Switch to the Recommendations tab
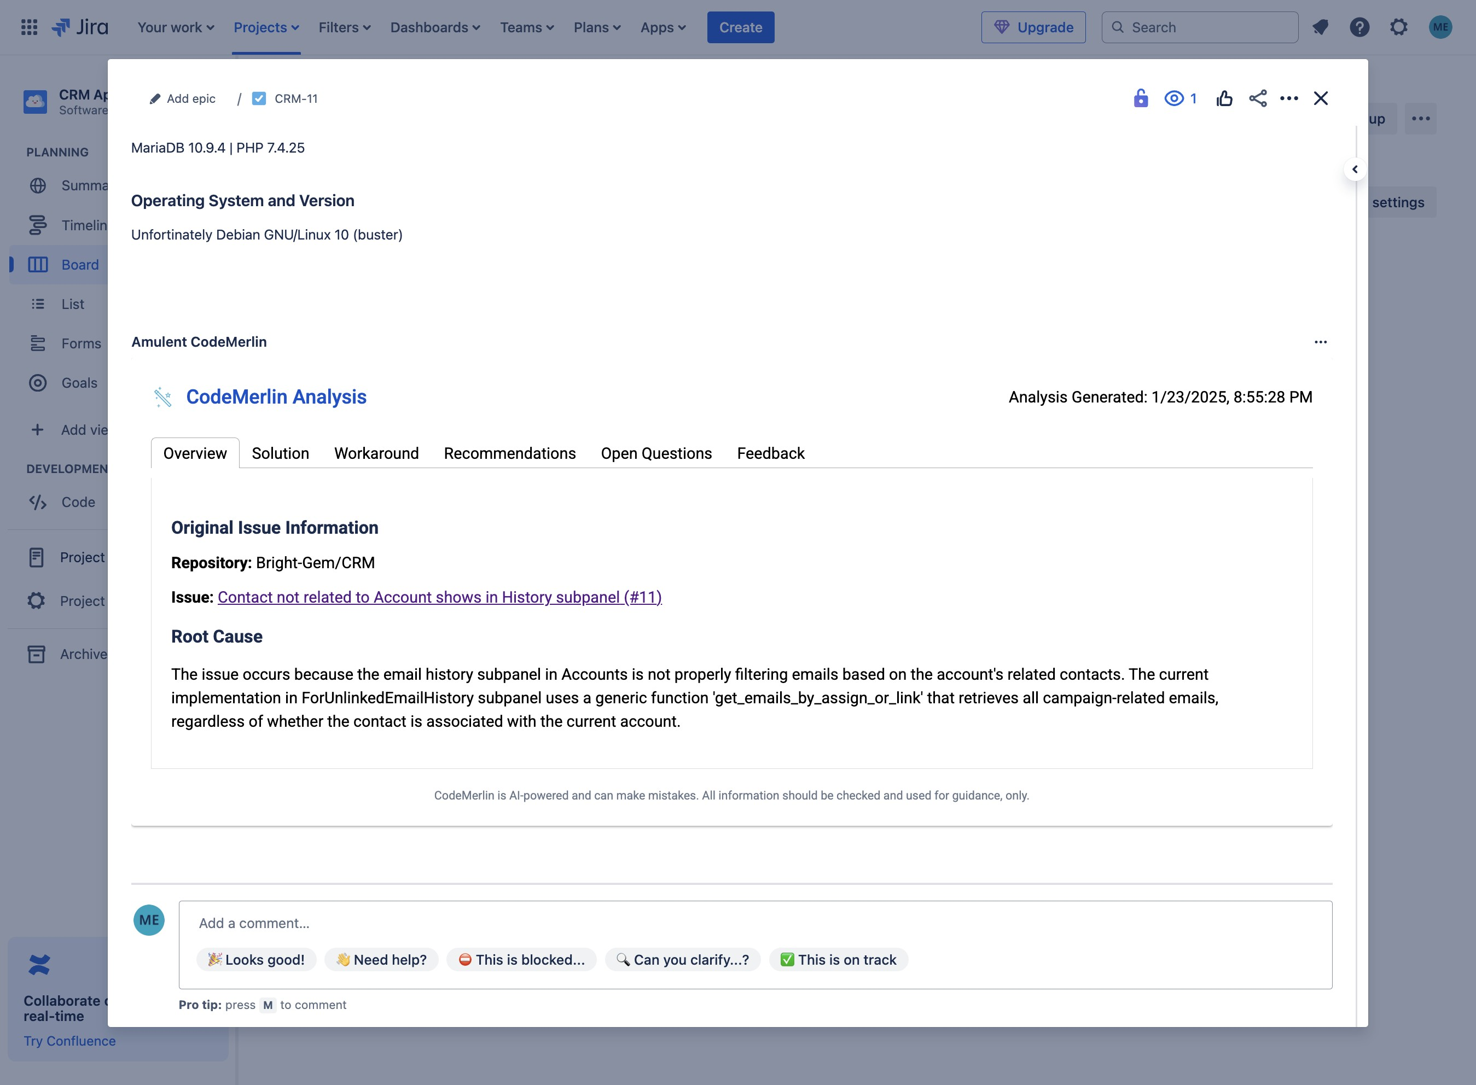This screenshot has height=1085, width=1476. click(510, 453)
